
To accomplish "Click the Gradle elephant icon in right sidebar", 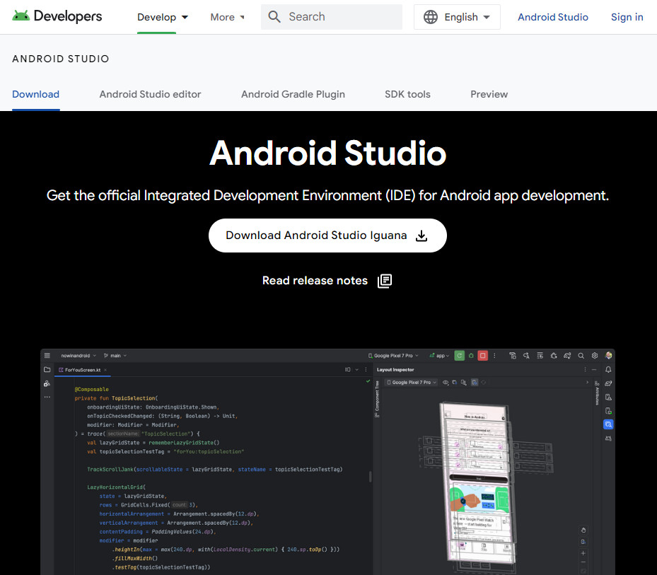I will coord(608,383).
